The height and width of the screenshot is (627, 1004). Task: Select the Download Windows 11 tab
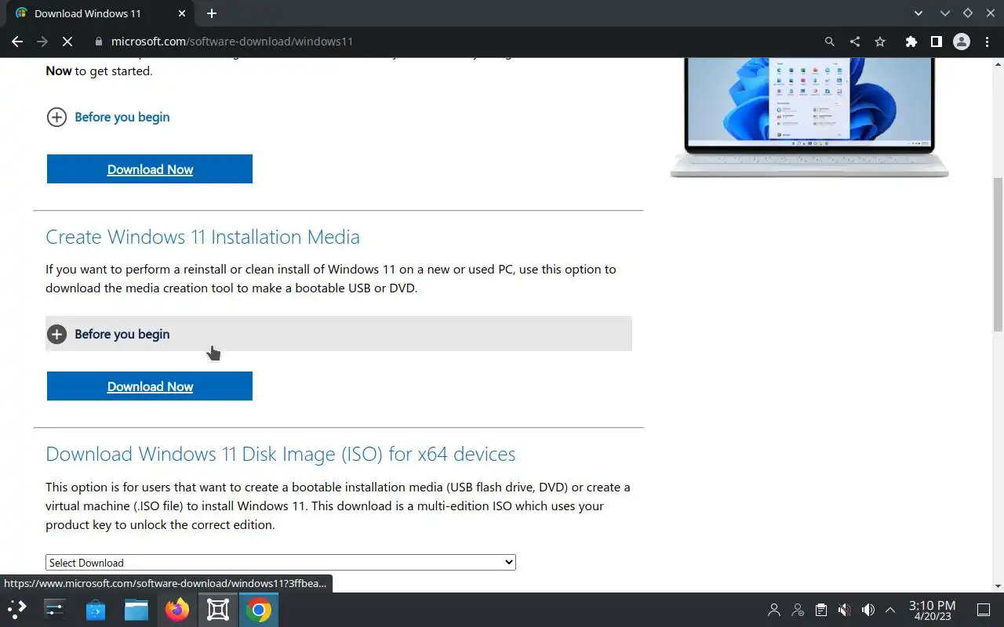pos(100,13)
